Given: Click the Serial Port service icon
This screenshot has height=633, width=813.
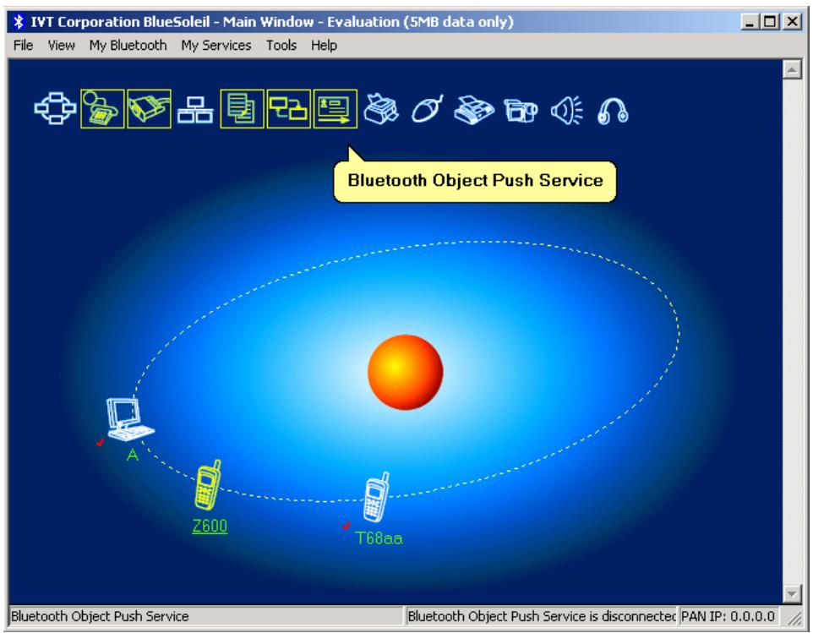Looking at the screenshot, I should [x=149, y=109].
